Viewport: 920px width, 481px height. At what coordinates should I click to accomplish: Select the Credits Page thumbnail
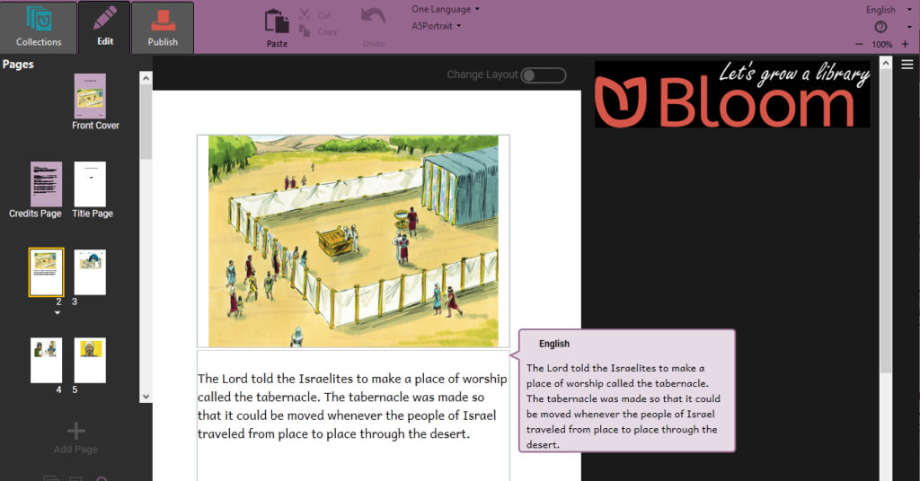pos(46,184)
